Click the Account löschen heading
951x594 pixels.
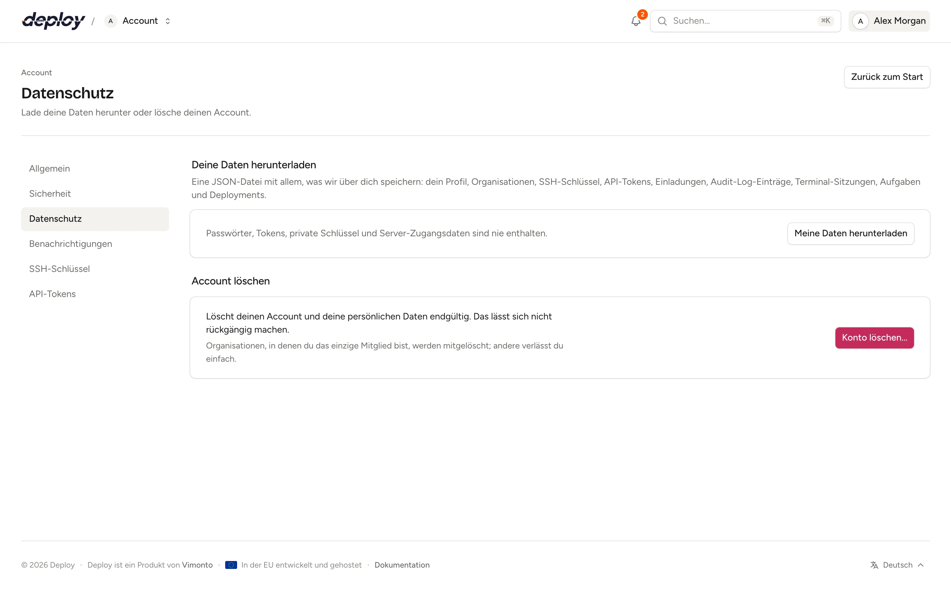point(231,281)
